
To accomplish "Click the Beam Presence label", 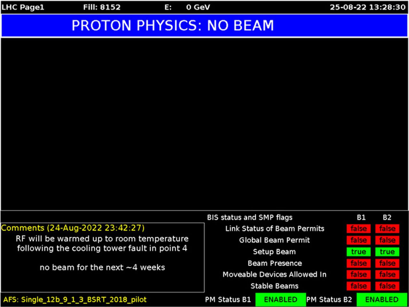I will 274,263.
